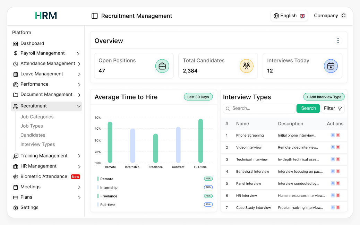Toggle the sidebar collapse icon beside Recruitment Management
The image size is (360, 225).
pyautogui.click(x=94, y=16)
